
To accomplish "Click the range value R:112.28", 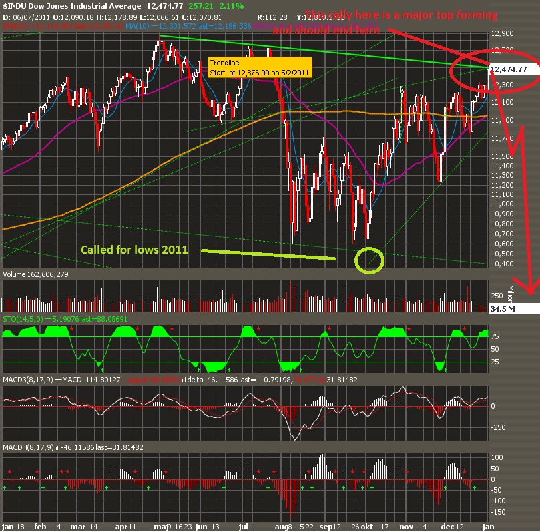I will pyautogui.click(x=272, y=17).
